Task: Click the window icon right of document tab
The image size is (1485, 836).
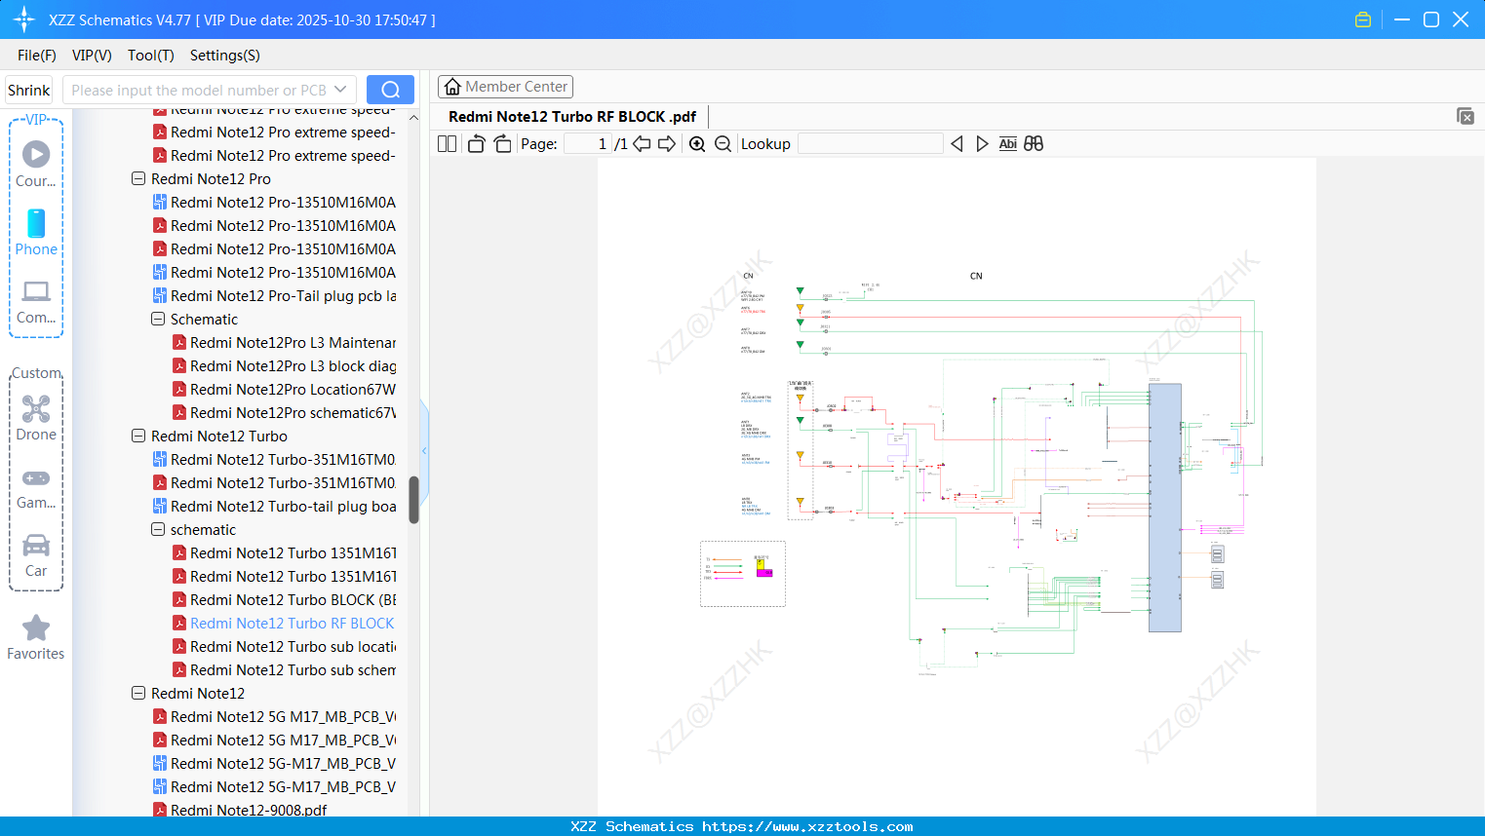Action: [1465, 116]
